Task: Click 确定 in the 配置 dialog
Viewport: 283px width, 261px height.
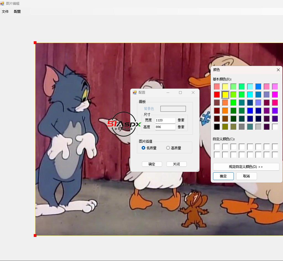Action: [152, 164]
